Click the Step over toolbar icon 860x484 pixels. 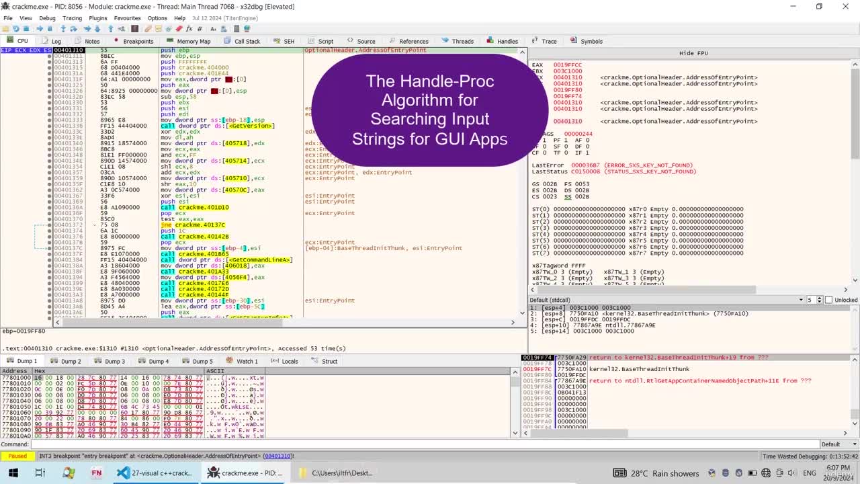pos(73,29)
